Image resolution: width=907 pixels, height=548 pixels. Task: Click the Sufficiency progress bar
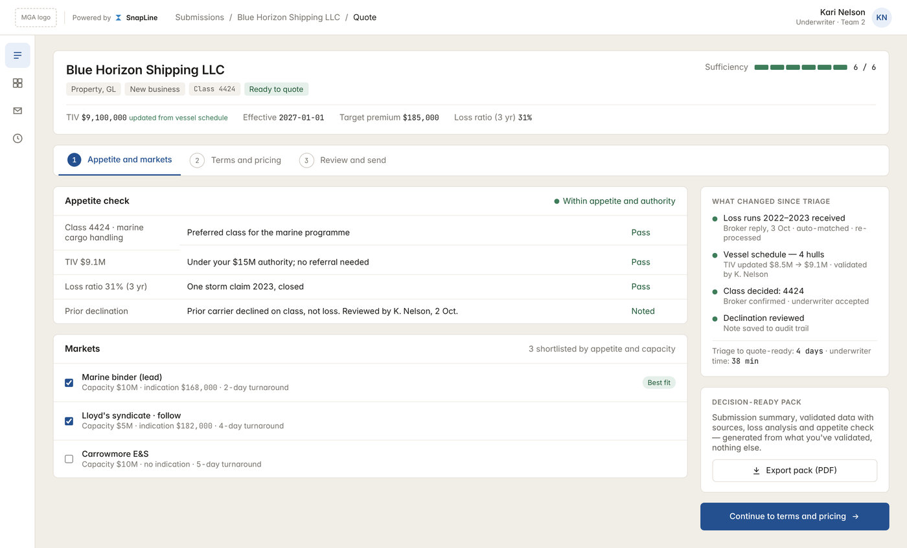click(x=801, y=67)
